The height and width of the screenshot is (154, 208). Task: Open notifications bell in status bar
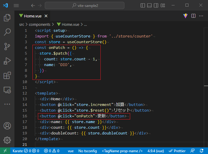pyautogui.click(x=201, y=151)
